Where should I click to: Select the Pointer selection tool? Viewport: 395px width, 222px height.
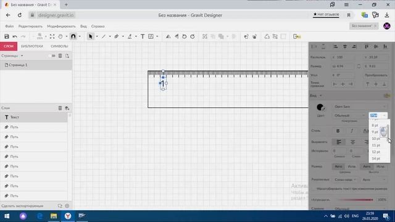[x=91, y=36]
